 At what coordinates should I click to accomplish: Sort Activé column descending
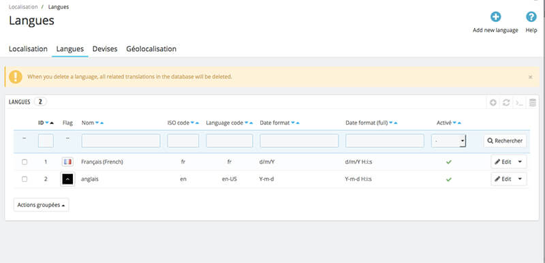(454, 123)
